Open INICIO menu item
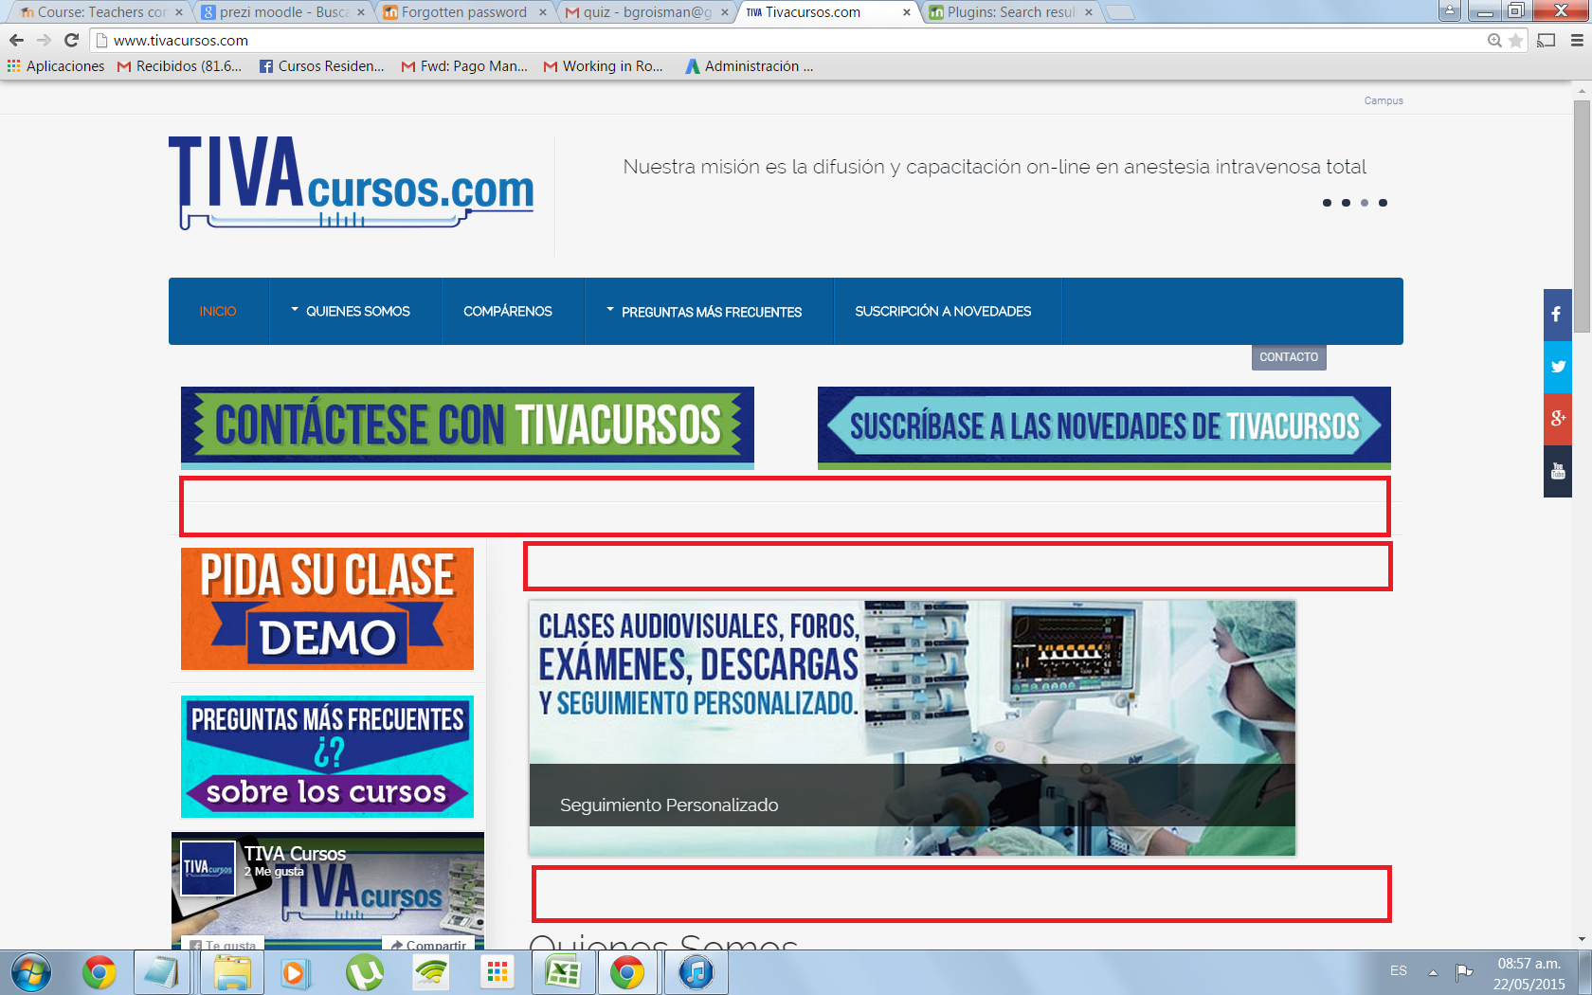The width and height of the screenshot is (1592, 995). tap(218, 311)
